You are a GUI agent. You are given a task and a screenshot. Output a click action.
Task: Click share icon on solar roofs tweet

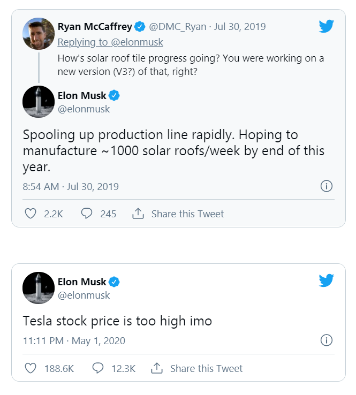point(138,214)
